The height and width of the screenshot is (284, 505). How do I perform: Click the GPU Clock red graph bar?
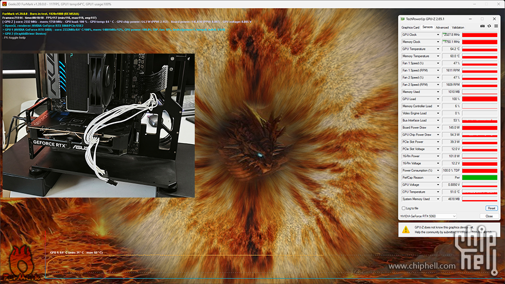pyautogui.click(x=480, y=35)
